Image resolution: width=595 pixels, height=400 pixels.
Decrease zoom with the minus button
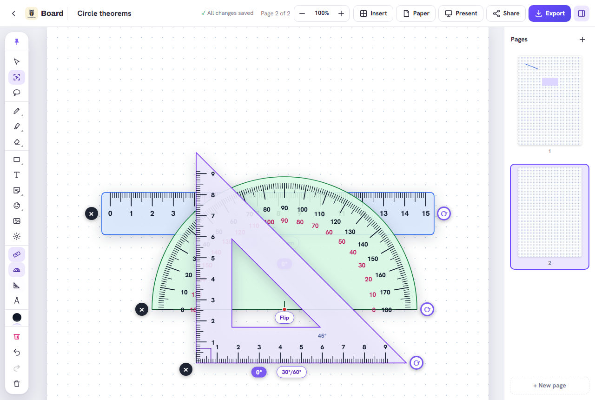(x=302, y=13)
